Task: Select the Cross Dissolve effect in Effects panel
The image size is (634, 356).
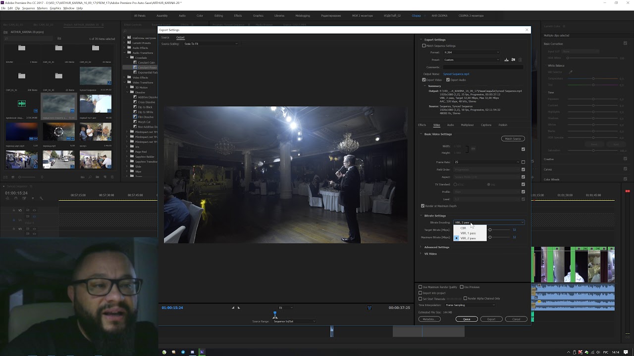Action: (x=147, y=102)
